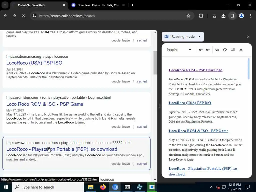Open Chrome from the taskbar

(x=115, y=187)
